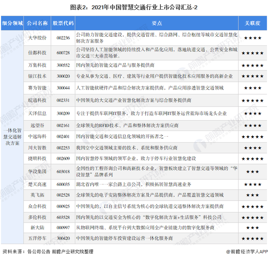Click 万集科技 description 国内领先的智能交通产品与服务提供商

(115, 65)
